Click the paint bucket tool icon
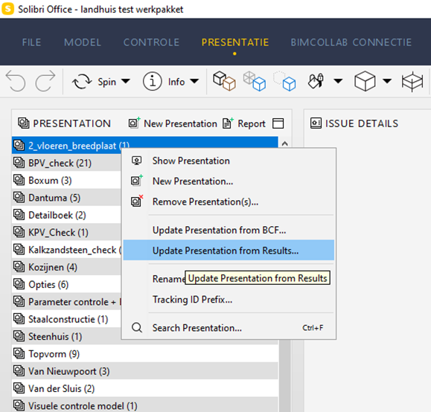The image size is (431, 412). click(x=316, y=81)
